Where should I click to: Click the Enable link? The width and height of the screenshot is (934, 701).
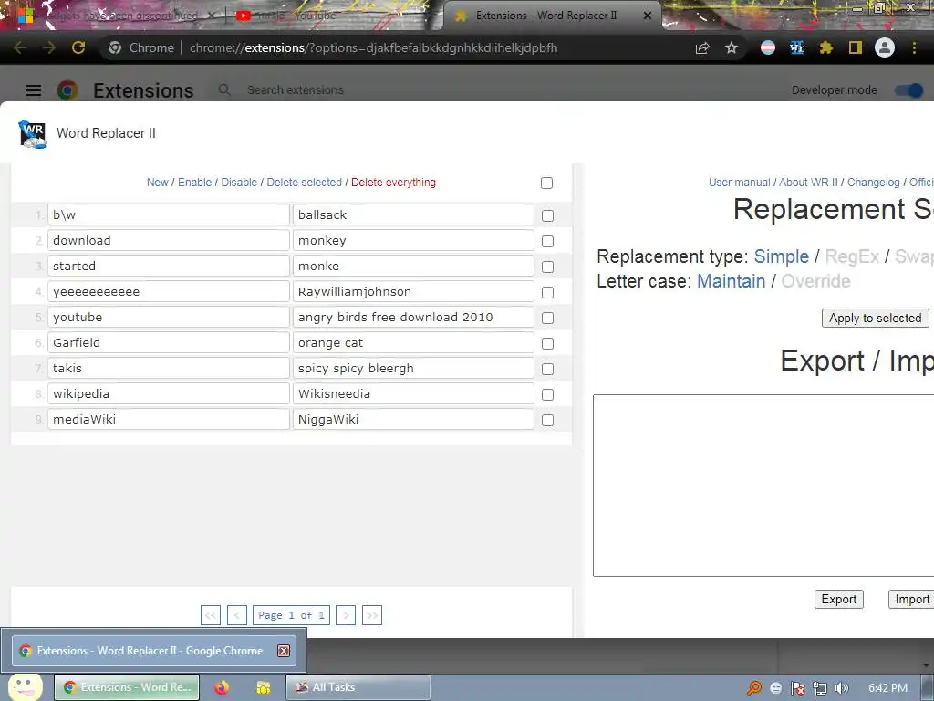pyautogui.click(x=195, y=183)
